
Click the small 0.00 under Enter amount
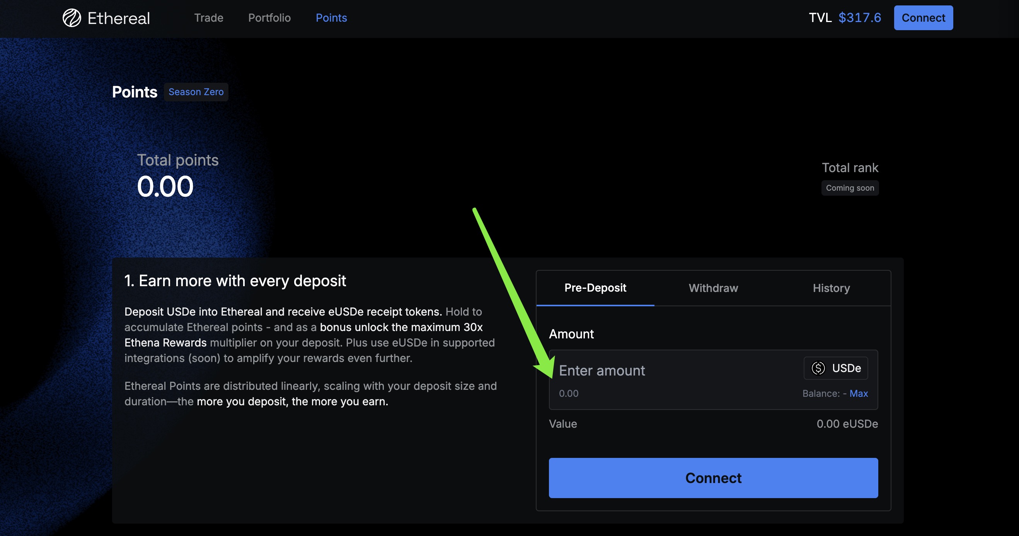coord(568,393)
